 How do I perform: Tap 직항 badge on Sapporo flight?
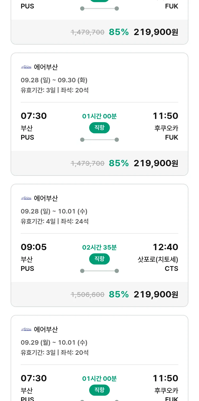tap(99, 259)
